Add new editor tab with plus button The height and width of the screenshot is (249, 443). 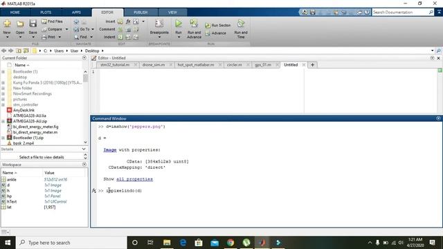pyautogui.click(x=312, y=65)
